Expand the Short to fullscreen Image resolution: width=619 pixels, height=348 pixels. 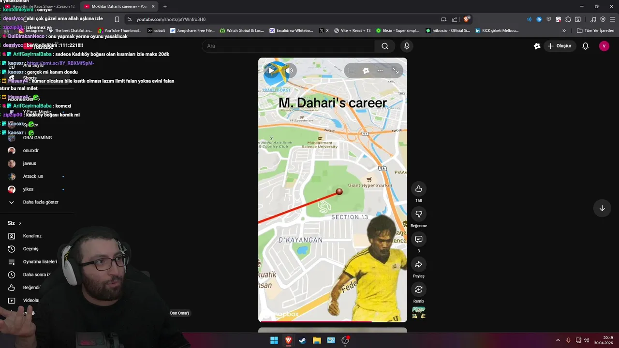click(x=396, y=71)
